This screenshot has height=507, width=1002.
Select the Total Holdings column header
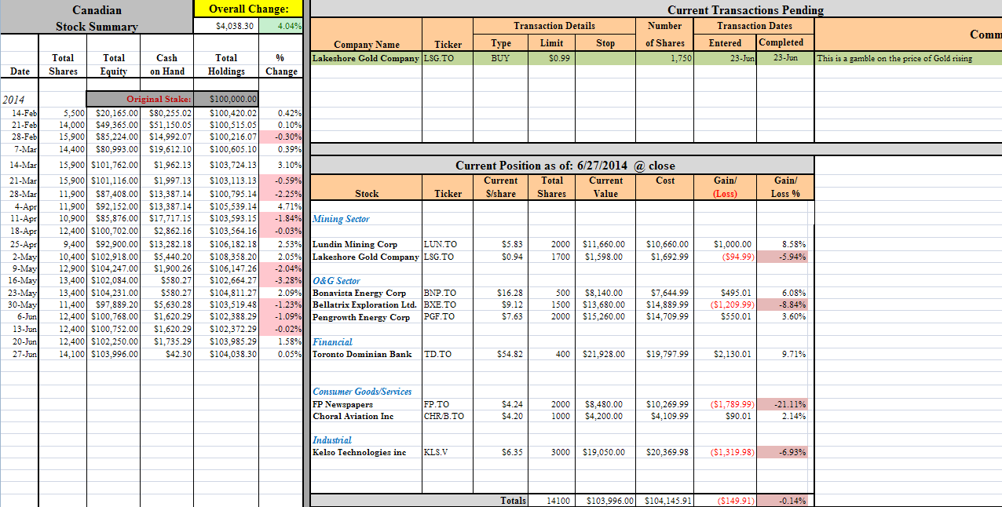click(226, 64)
